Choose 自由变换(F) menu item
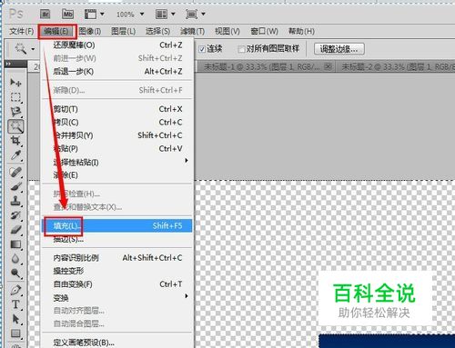The height and width of the screenshot is (348, 455). pos(117,284)
